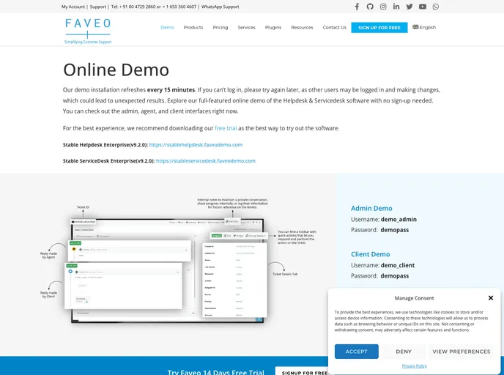Open the WhatsApp social icon

click(436, 7)
